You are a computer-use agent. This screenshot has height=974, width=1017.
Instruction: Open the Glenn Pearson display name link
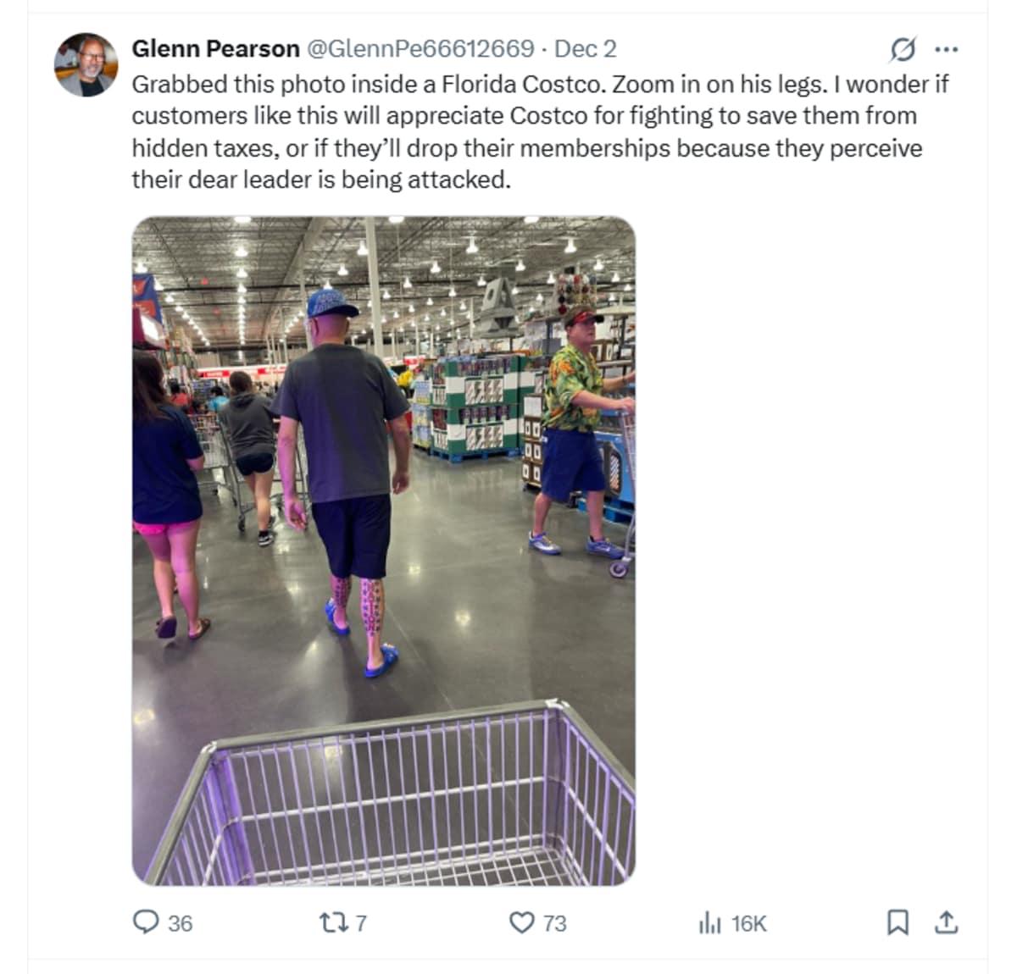pyautogui.click(x=215, y=49)
